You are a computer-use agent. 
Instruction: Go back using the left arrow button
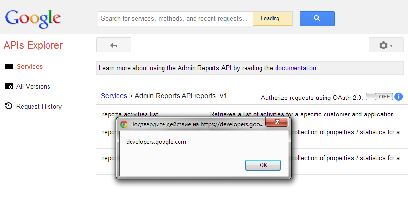click(114, 45)
